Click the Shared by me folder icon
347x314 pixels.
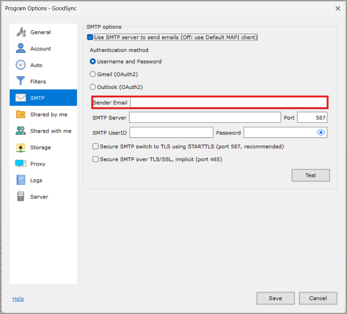[20, 114]
